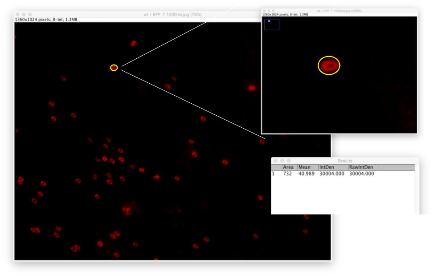Click the yellow oval selection in main image
This screenshot has width=433, height=276.
pyautogui.click(x=114, y=68)
